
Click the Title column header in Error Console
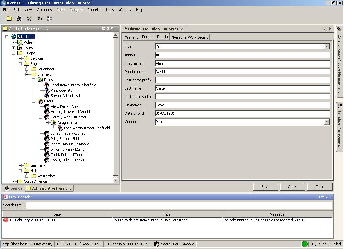[x=167, y=214]
